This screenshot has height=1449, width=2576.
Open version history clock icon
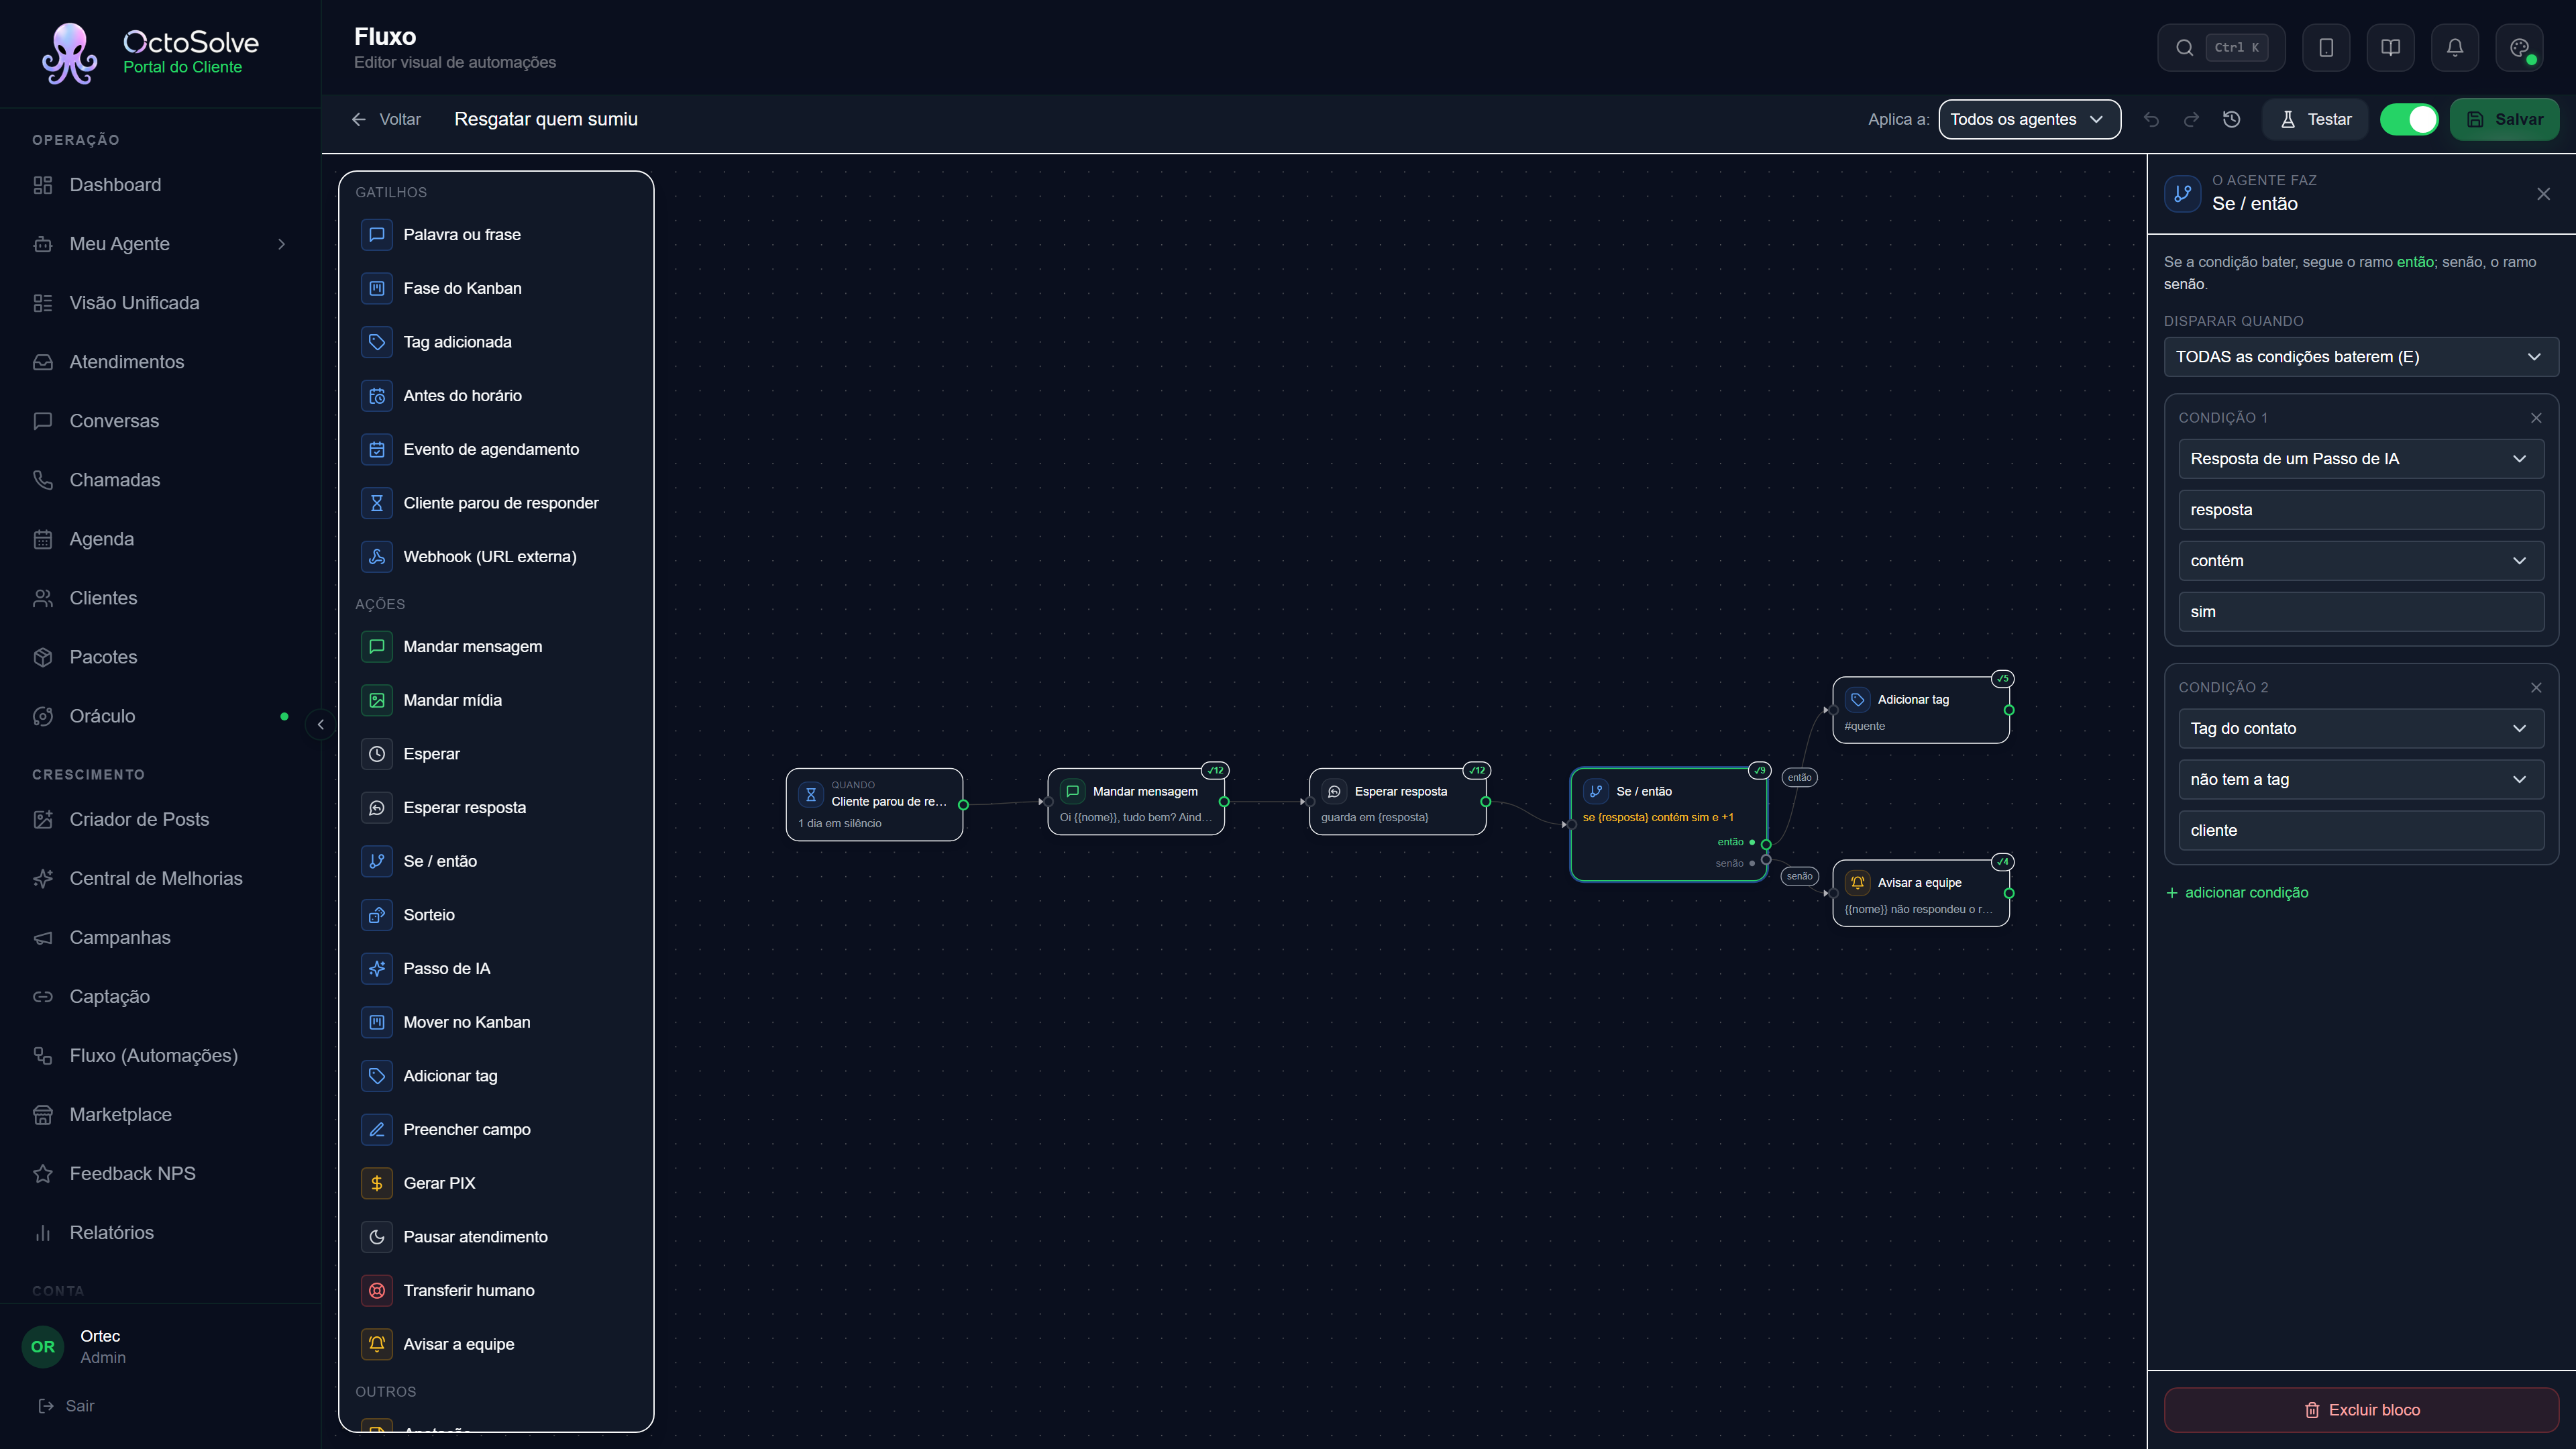(2231, 119)
